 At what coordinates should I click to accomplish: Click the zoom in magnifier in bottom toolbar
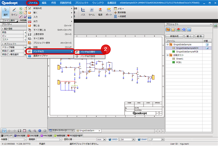(x=30, y=131)
